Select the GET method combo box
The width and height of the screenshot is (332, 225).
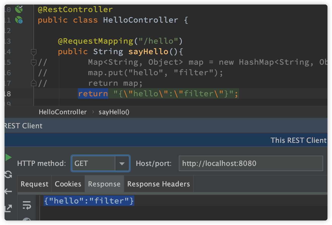tap(101, 164)
